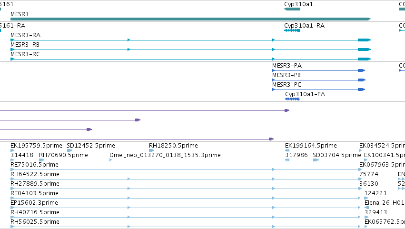Viewport: 405px width, 229px height.
Task: Select the EK199164.5prime EST feature
Action: pos(287,150)
